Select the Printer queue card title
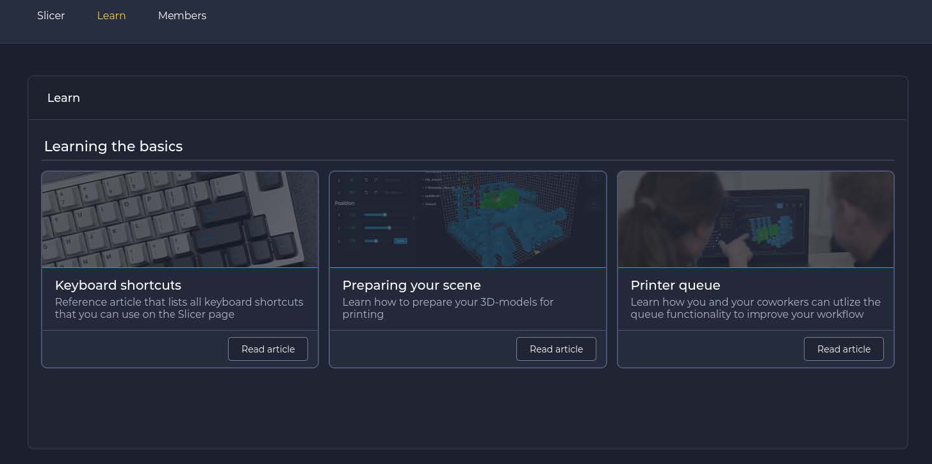 [x=675, y=285]
